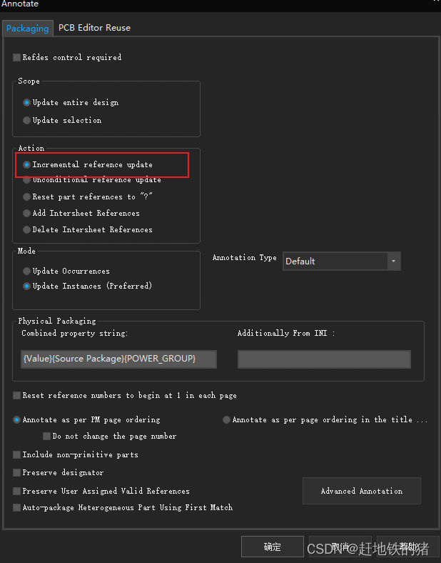Choose Reset part references to "?"
441x563 pixels.
coord(26,196)
